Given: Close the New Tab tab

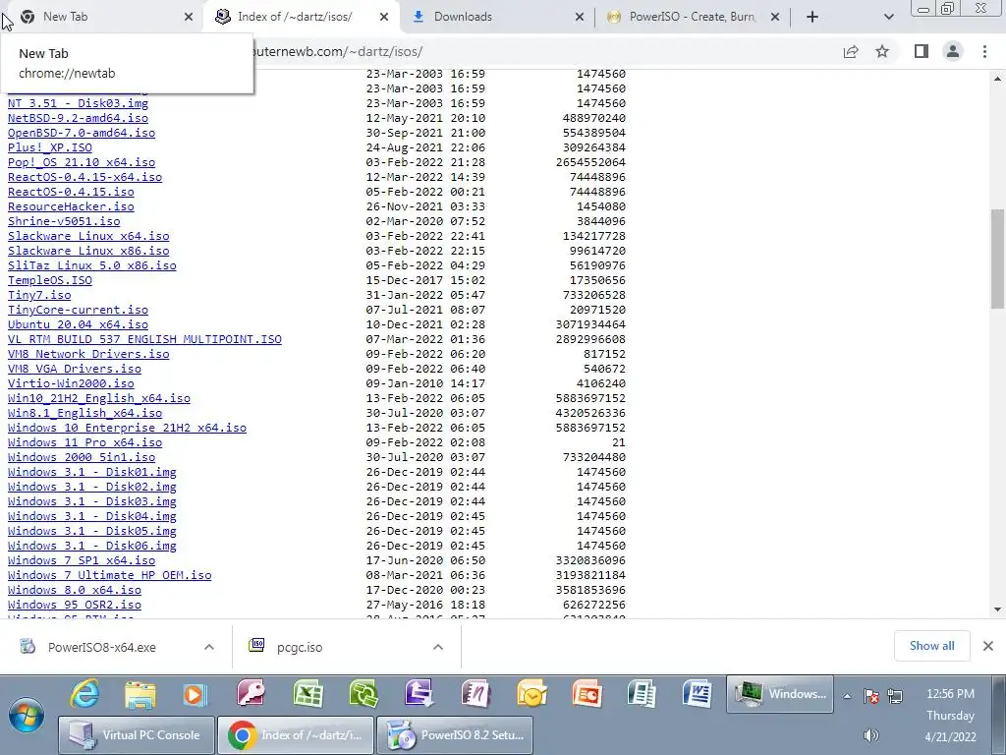Looking at the screenshot, I should click(189, 17).
